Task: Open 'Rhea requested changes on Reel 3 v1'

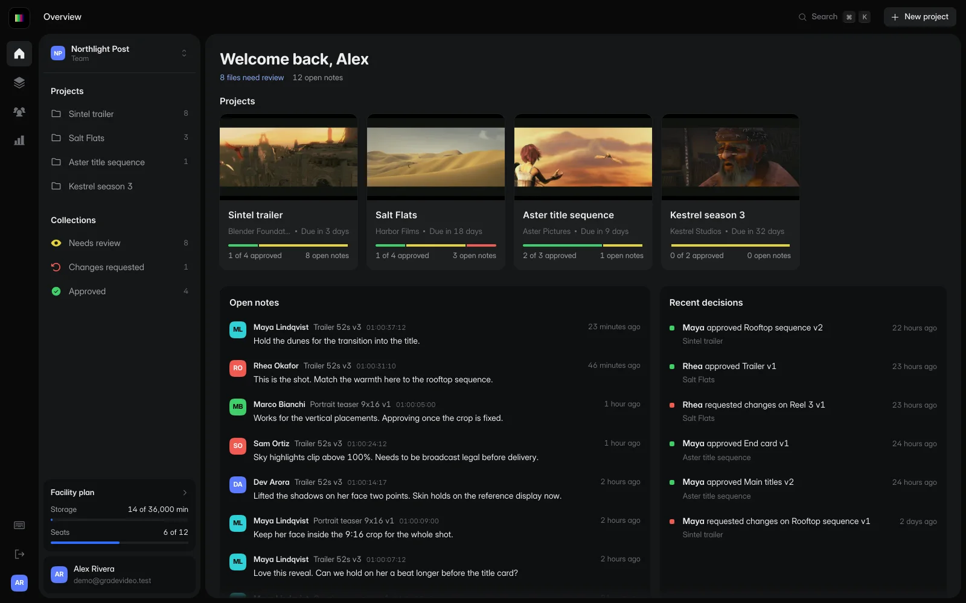Action: (803, 411)
